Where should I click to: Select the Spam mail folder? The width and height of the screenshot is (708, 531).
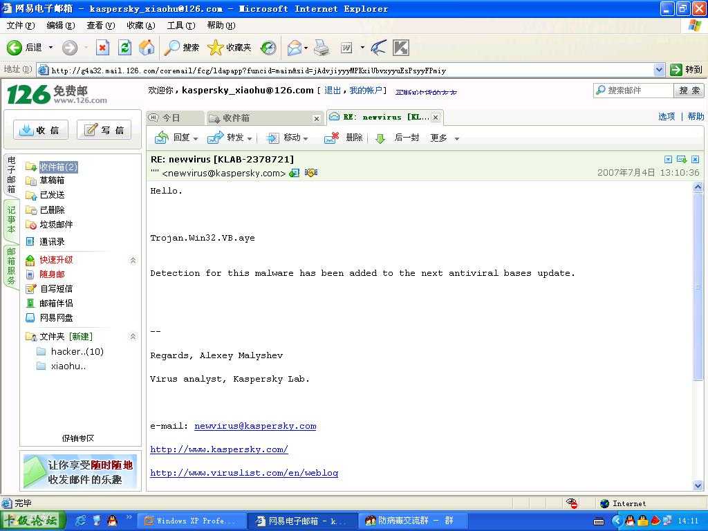[56, 225]
